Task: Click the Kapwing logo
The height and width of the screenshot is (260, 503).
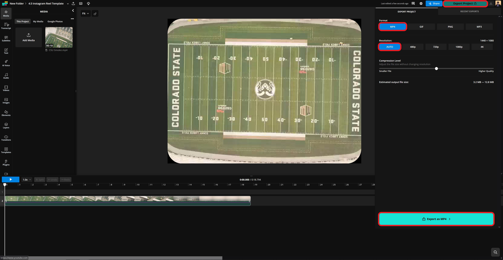Action: coord(5,4)
